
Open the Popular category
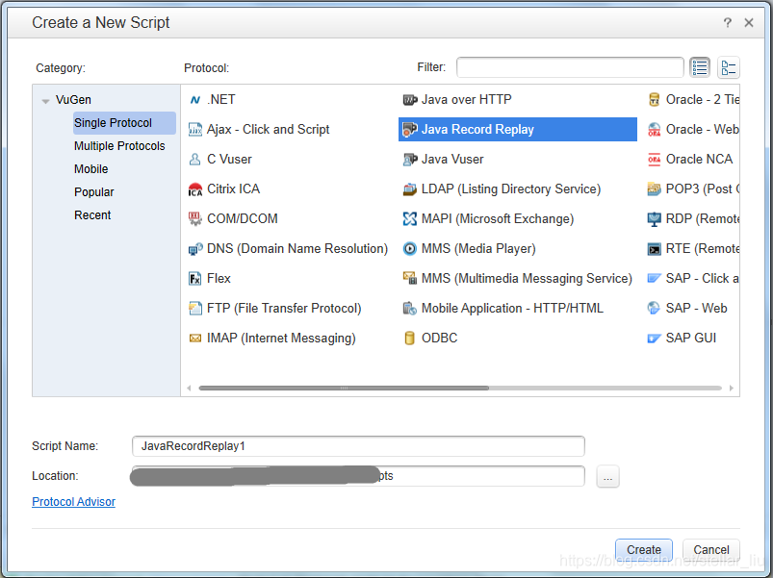tap(94, 192)
